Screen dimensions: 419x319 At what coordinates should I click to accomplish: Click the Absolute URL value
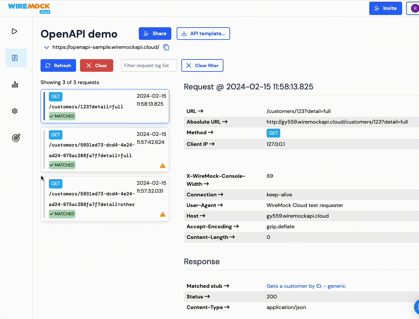point(337,122)
